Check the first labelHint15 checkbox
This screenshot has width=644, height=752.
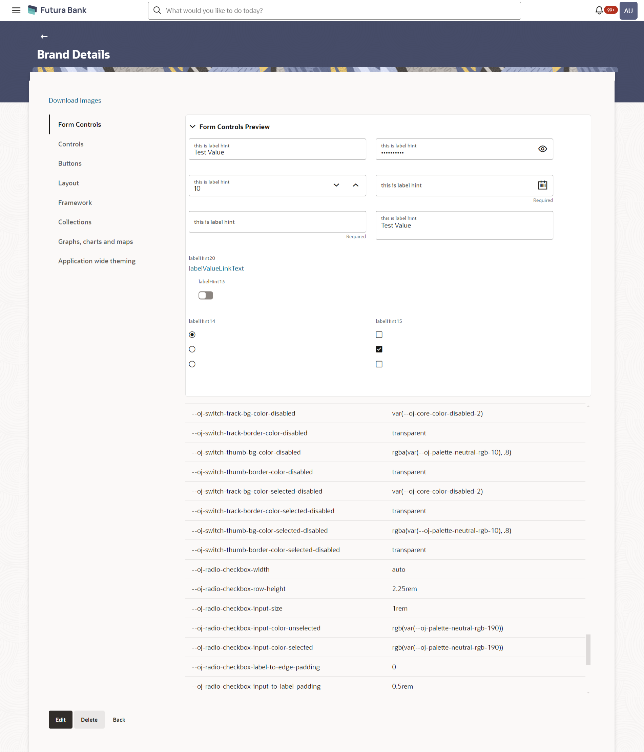point(379,335)
